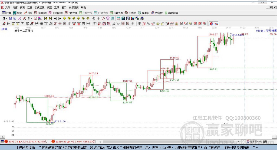The image size is (277, 150).
Task: Click the 974.79 low price label
Action: click(50, 124)
